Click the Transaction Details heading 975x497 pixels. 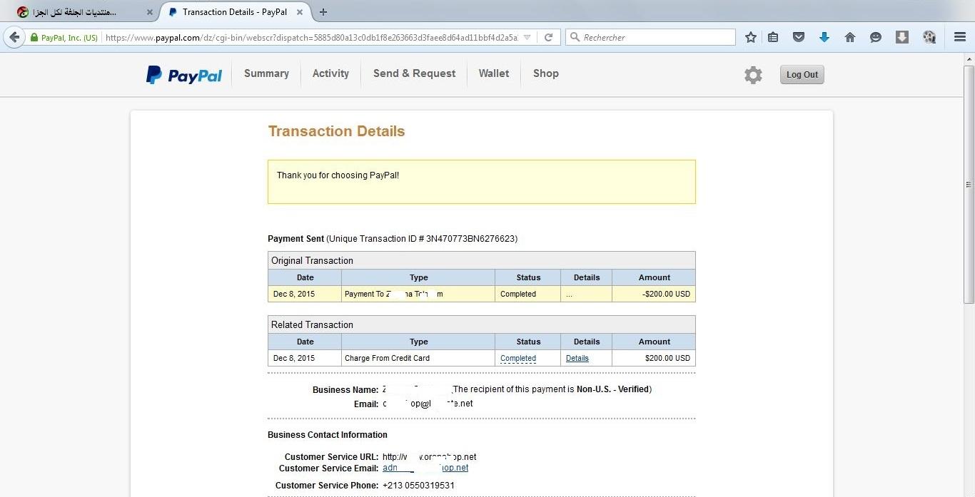[x=336, y=131]
